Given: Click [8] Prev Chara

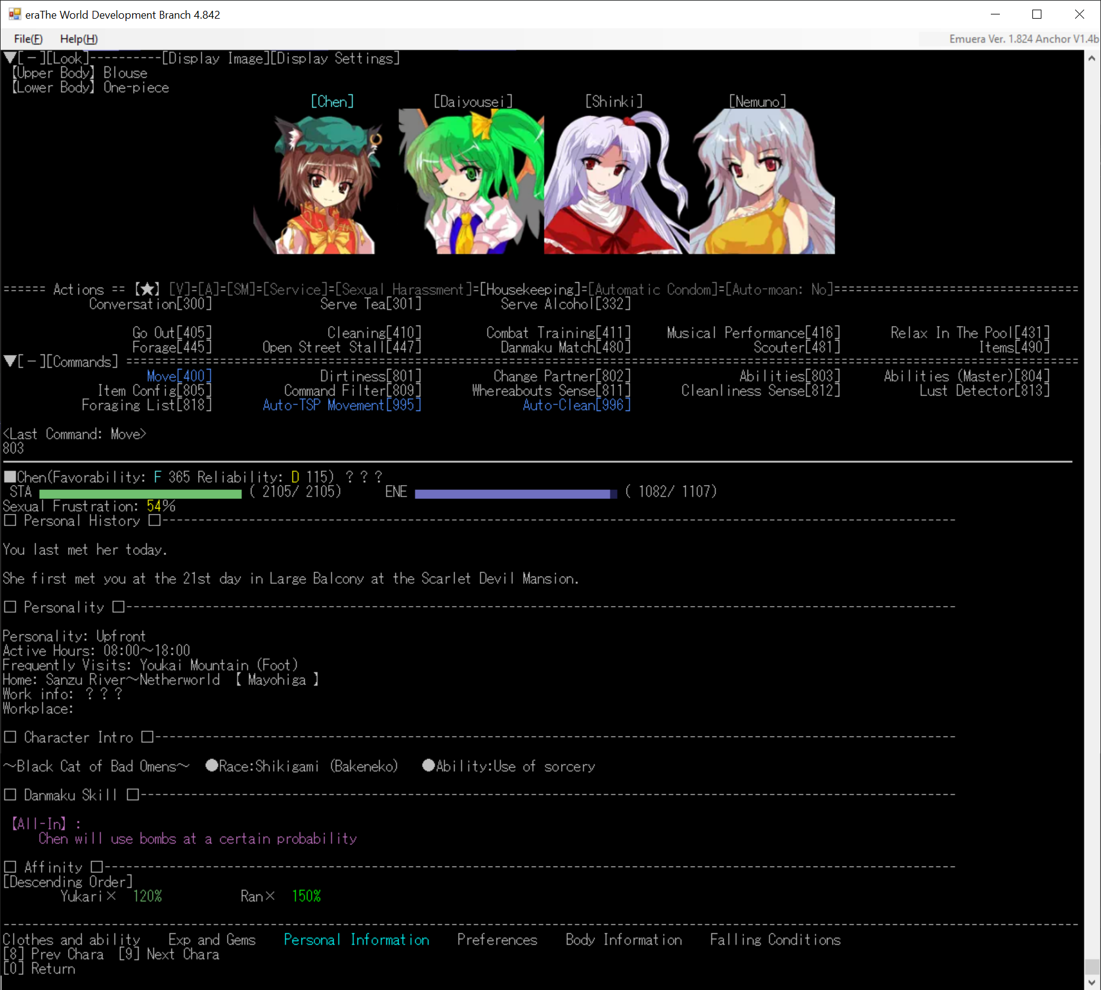Looking at the screenshot, I should pyautogui.click(x=54, y=954).
